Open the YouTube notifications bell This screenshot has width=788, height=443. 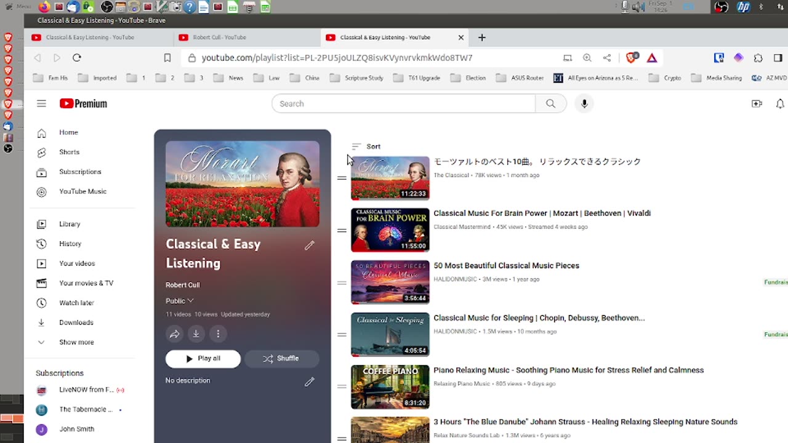(x=779, y=104)
